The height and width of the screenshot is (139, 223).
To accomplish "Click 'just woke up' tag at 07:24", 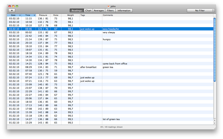I will coord(87,78).
